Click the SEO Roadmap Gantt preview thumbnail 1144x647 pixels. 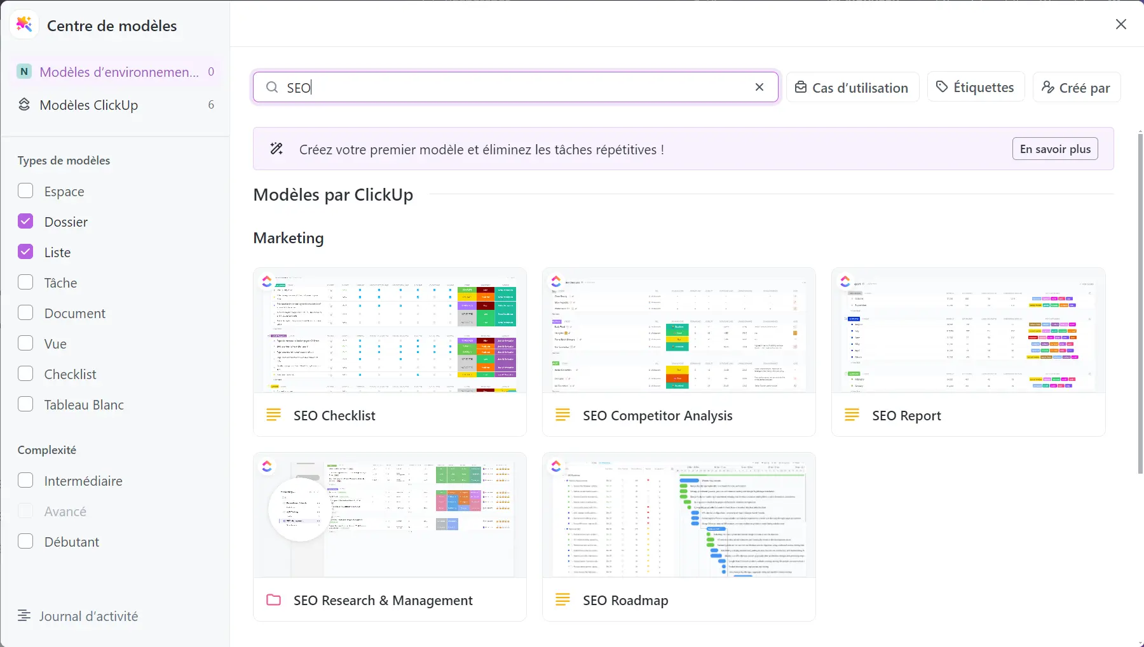tap(679, 515)
